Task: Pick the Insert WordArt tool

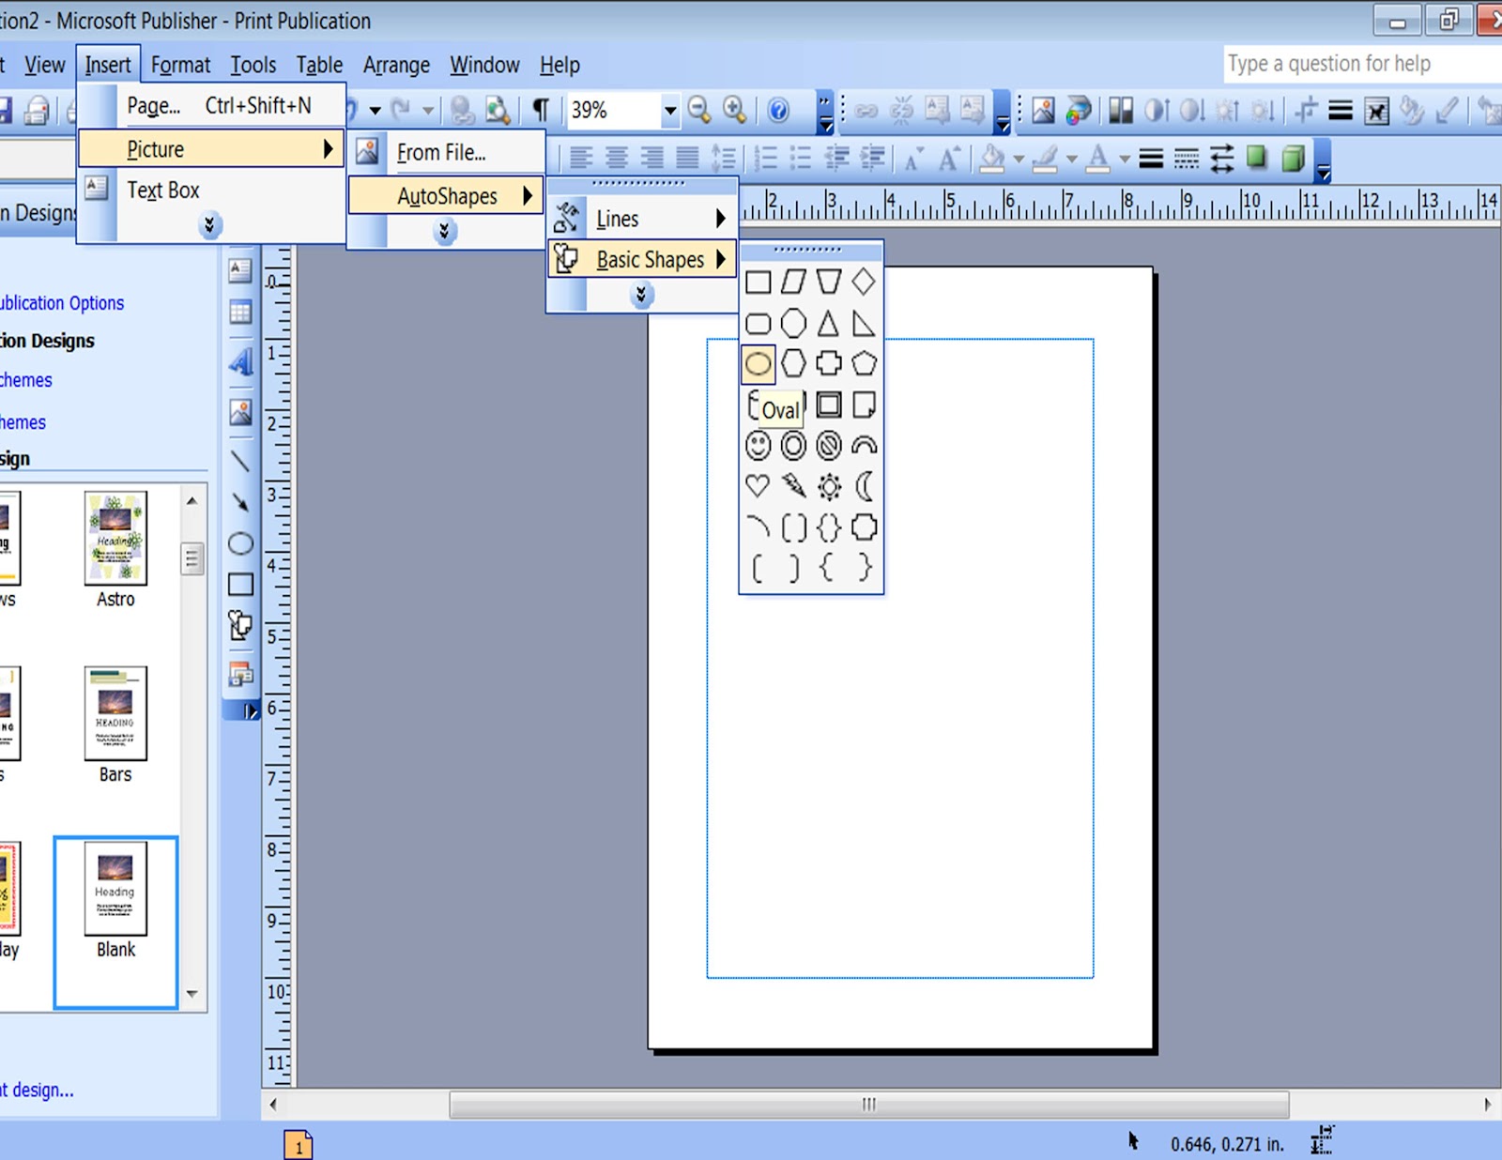Action: pyautogui.click(x=240, y=363)
